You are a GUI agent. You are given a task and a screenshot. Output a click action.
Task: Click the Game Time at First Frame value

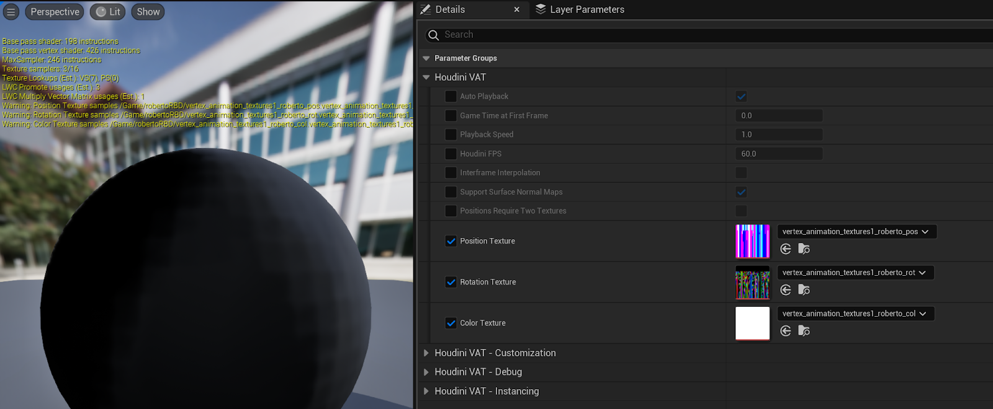(x=779, y=116)
